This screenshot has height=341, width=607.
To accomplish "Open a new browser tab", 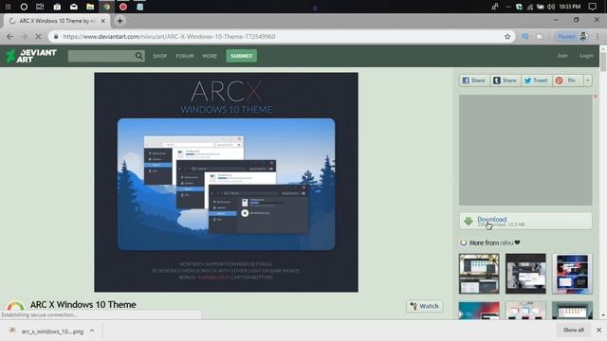I will 120,21.
